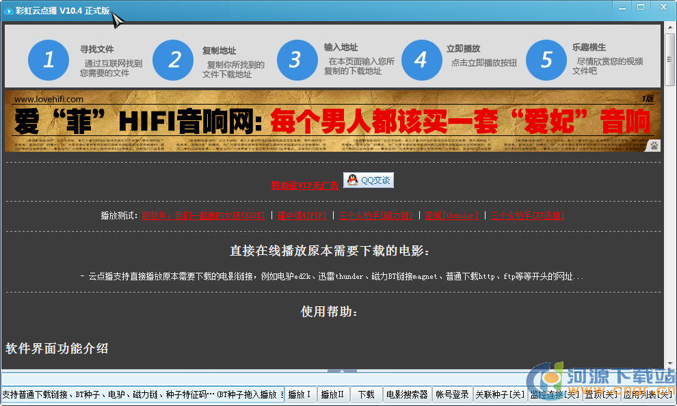
Task: Click the step 4 立即播放 circle icon
Action: click(422, 60)
